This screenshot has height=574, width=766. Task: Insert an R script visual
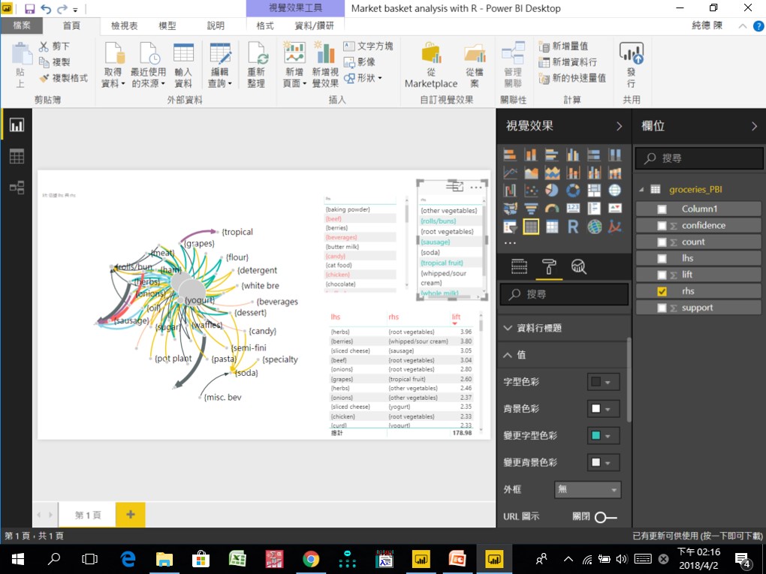pyautogui.click(x=573, y=227)
